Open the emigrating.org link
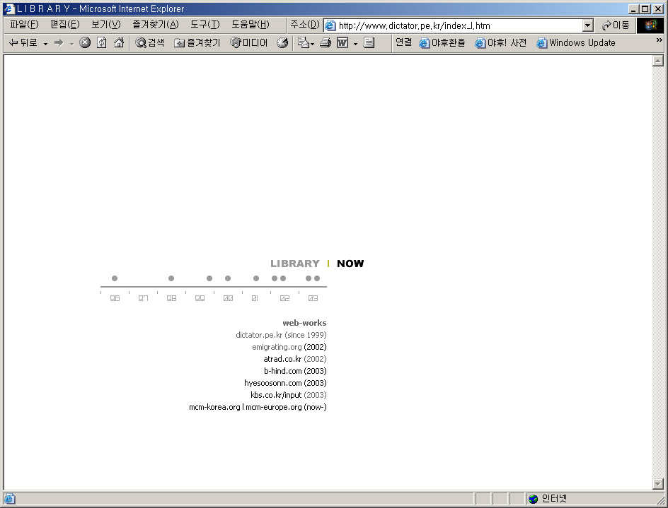Viewport: 668px width, 508px height. [277, 347]
